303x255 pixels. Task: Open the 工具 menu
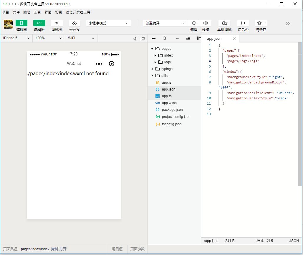click(x=37, y=12)
